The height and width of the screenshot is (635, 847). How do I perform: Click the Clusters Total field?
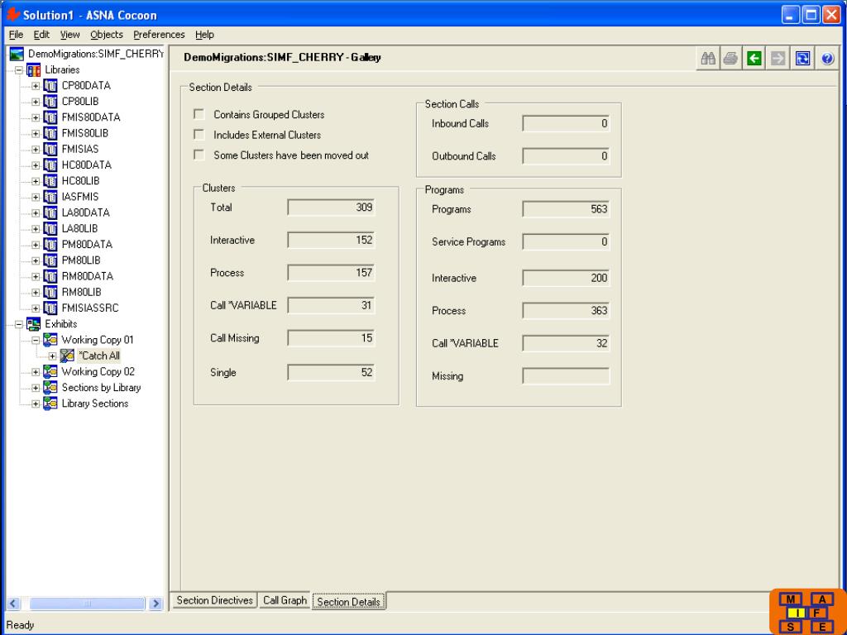point(331,208)
